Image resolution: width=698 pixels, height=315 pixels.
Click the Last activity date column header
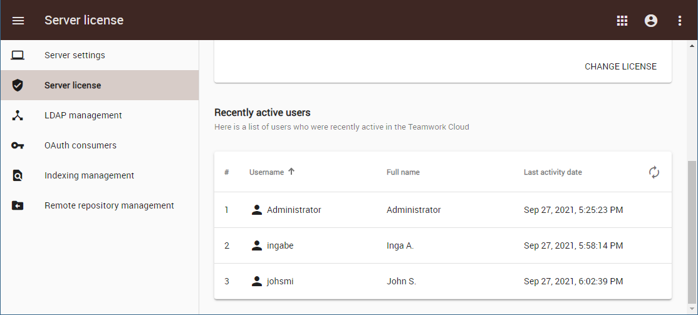pos(553,172)
